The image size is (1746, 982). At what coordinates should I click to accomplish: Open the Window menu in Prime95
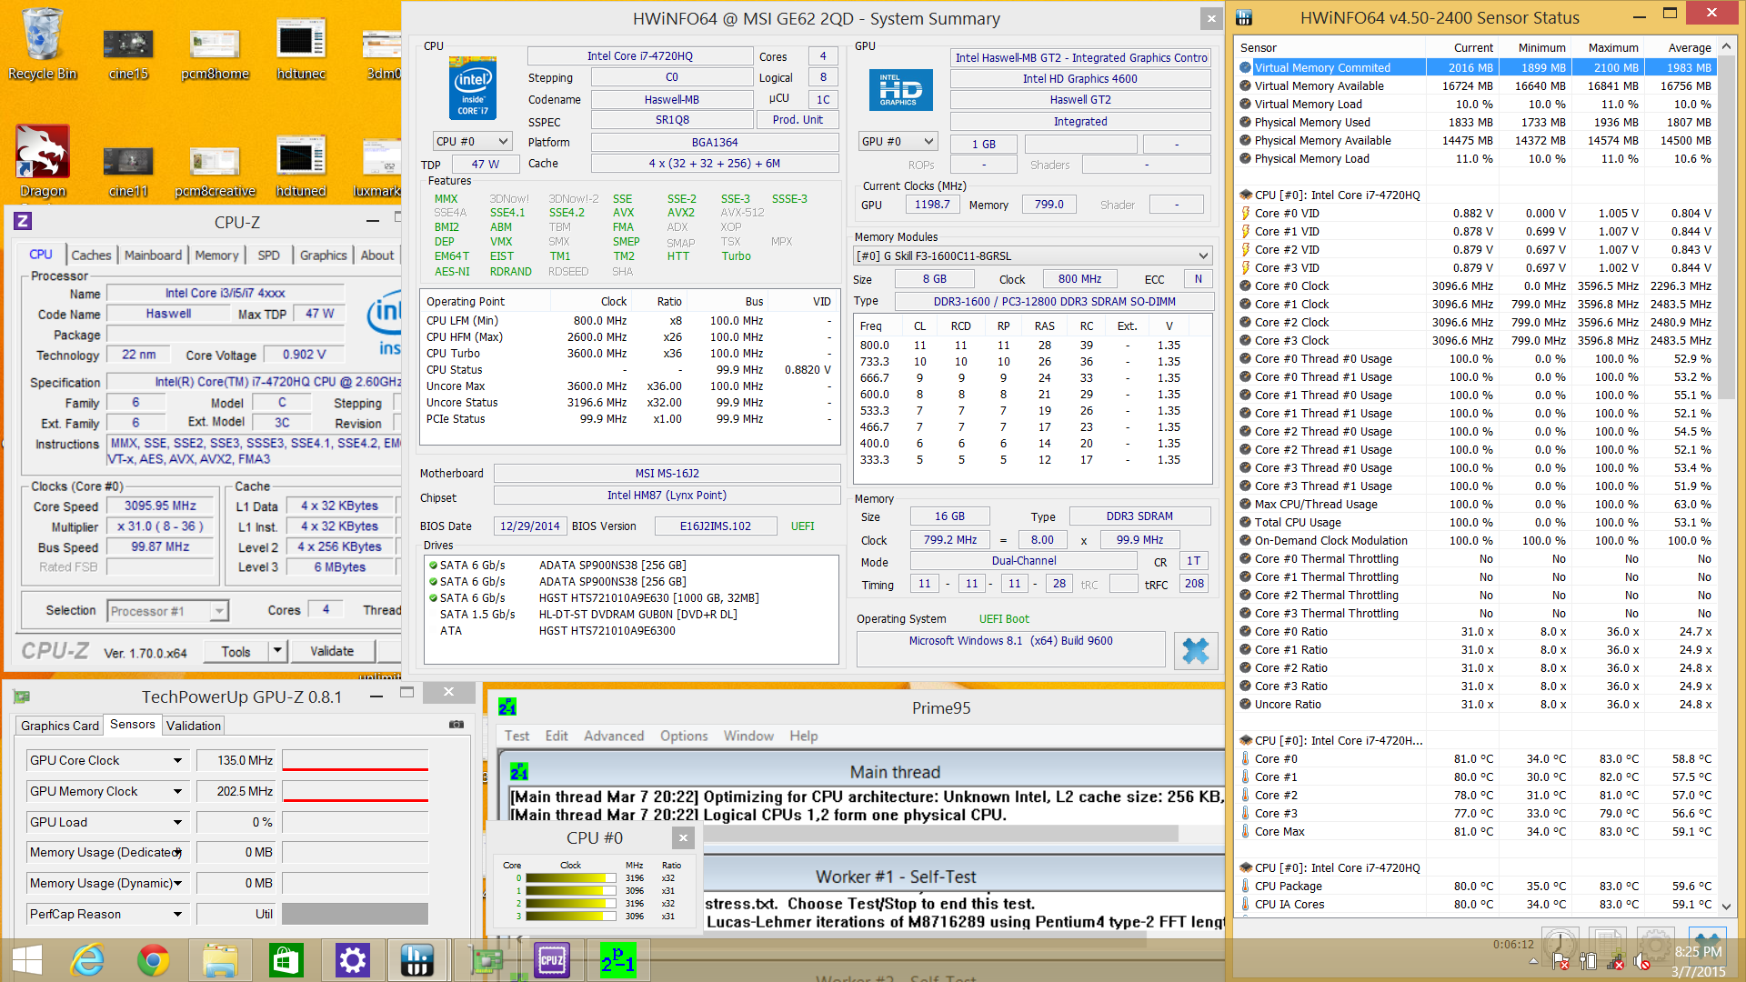[x=748, y=736]
